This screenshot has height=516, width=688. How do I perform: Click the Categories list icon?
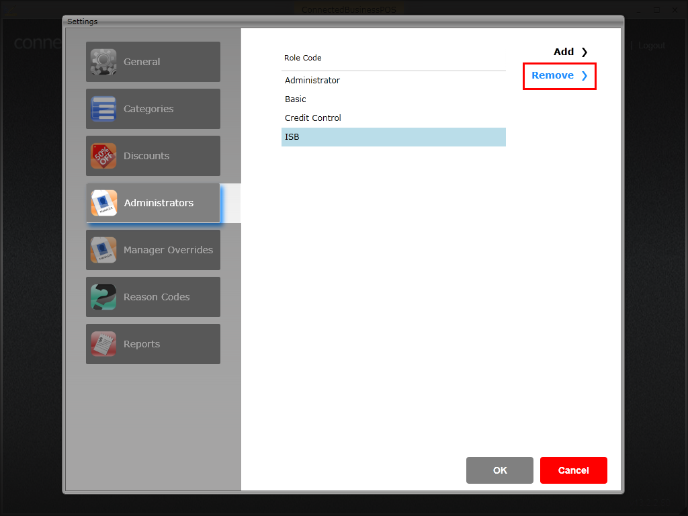tap(103, 109)
